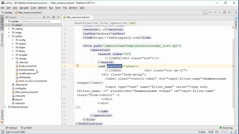Open the Tools menu
The width and height of the screenshot is (239, 134).
(x=58, y=8)
